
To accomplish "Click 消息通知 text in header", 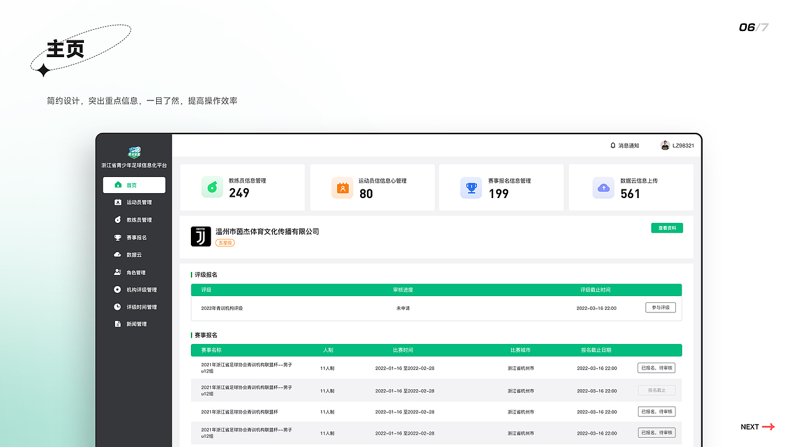I will coord(629,145).
